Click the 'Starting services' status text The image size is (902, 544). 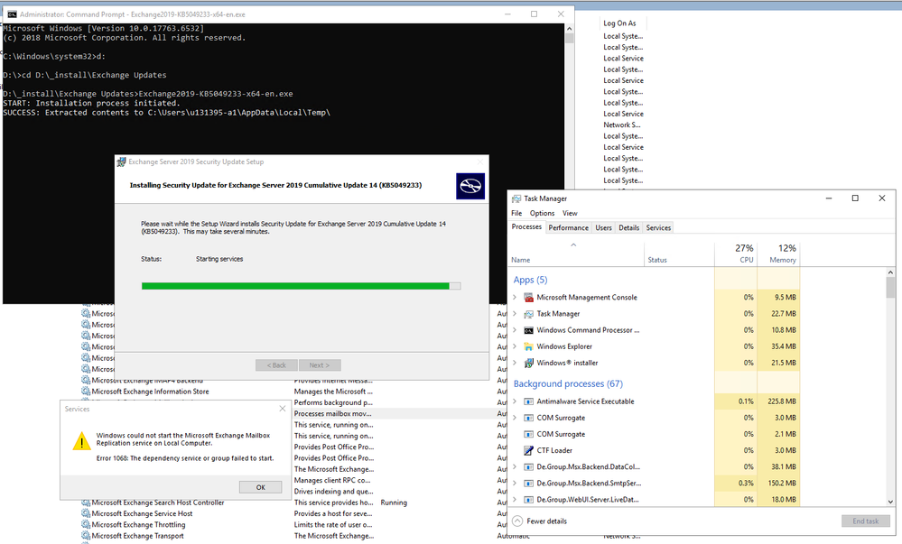tap(219, 259)
